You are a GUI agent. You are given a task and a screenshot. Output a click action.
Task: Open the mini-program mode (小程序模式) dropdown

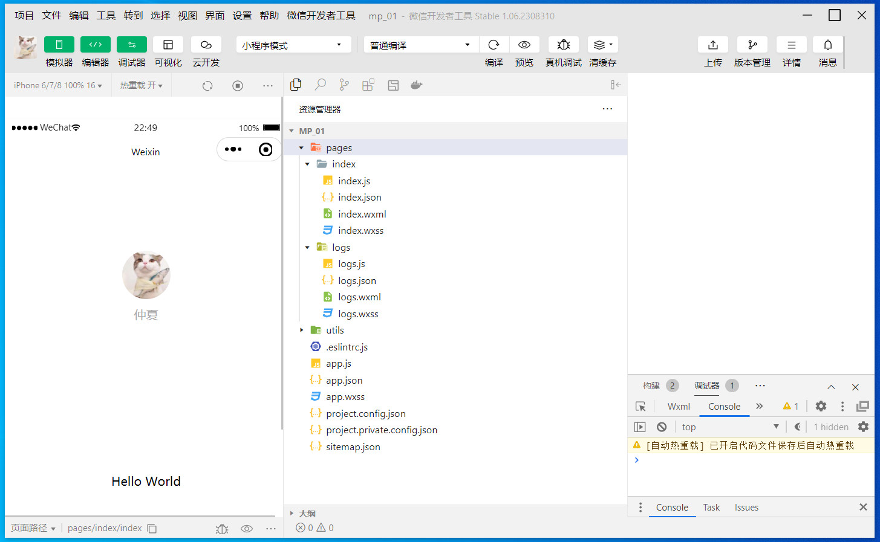293,45
